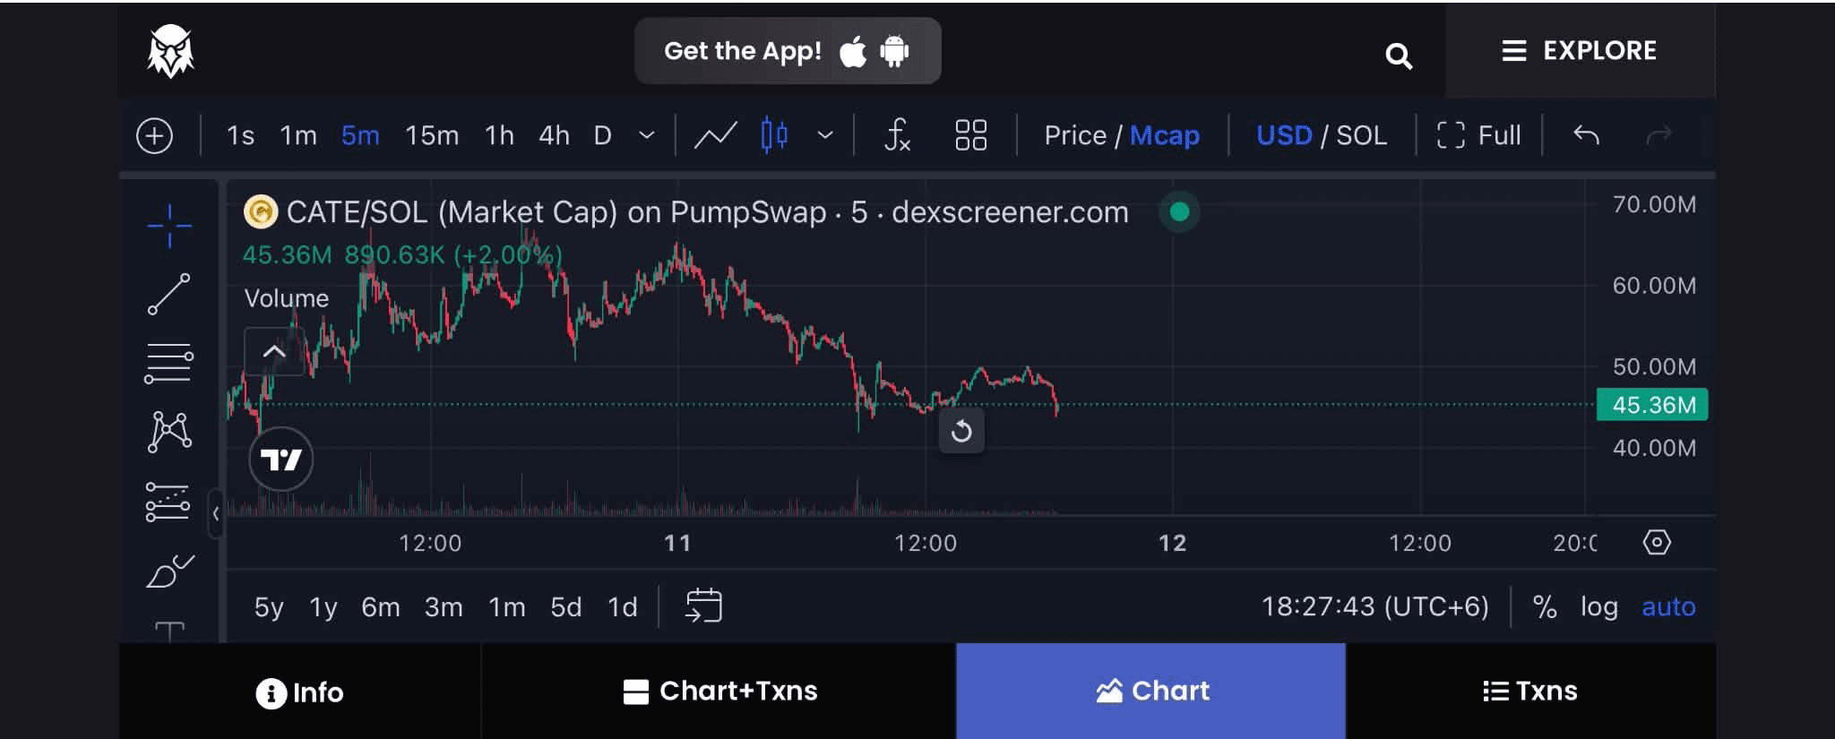
Task: Choose the brush drawing tool
Action: [168, 571]
